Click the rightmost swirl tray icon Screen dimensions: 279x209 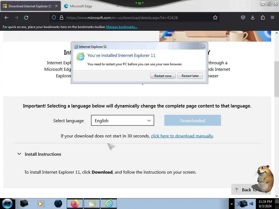click(x=251, y=204)
